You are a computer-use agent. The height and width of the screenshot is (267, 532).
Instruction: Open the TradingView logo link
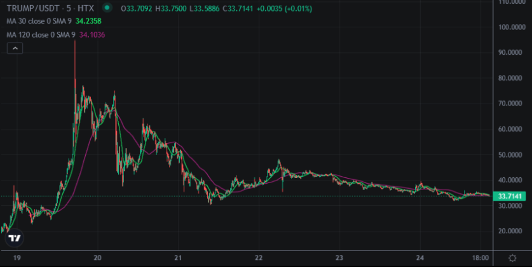[x=15, y=238]
